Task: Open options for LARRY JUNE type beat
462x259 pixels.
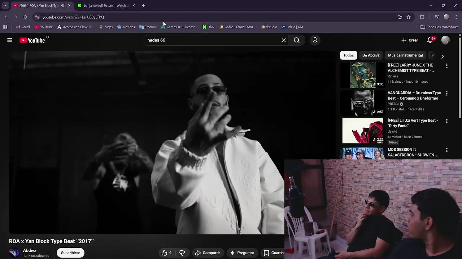Action: pos(447,66)
